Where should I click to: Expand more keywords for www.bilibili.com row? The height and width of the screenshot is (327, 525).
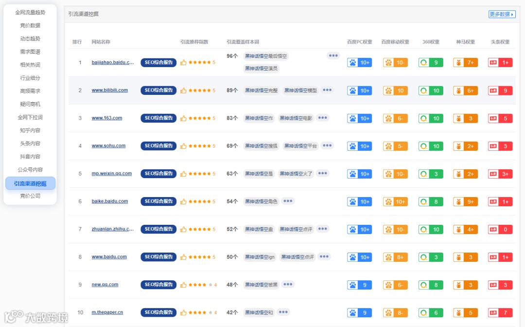327,90
